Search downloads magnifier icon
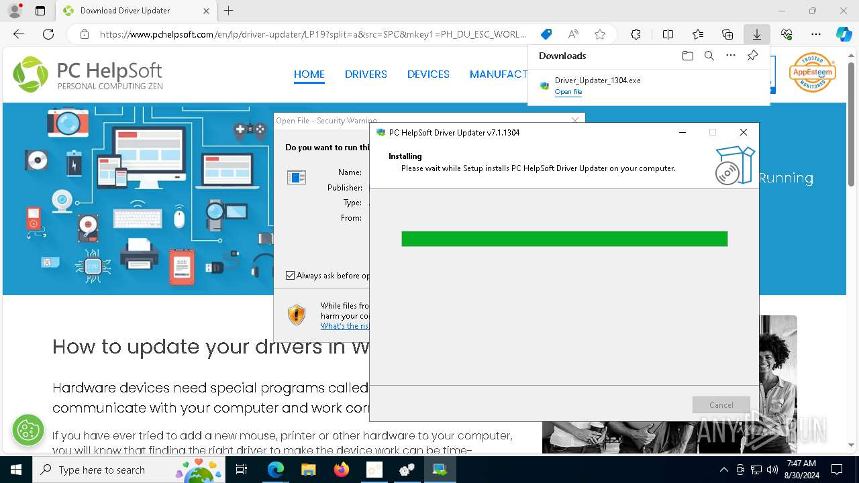The image size is (859, 483). 709,56
